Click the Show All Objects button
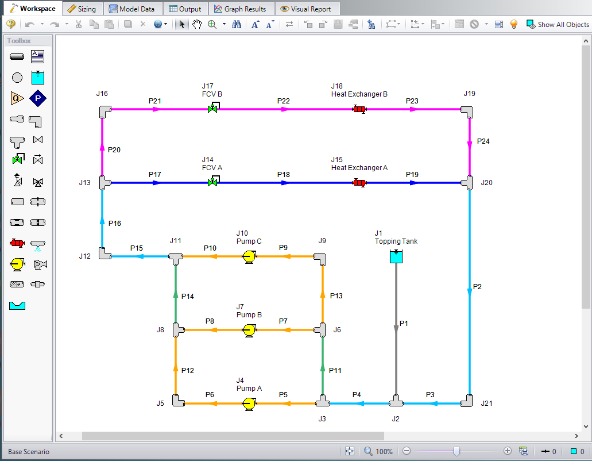This screenshot has width=592, height=461. pos(558,24)
